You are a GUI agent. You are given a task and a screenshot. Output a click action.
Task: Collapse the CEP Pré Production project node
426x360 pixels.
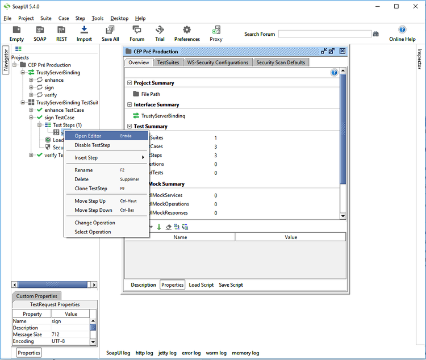coord(14,65)
